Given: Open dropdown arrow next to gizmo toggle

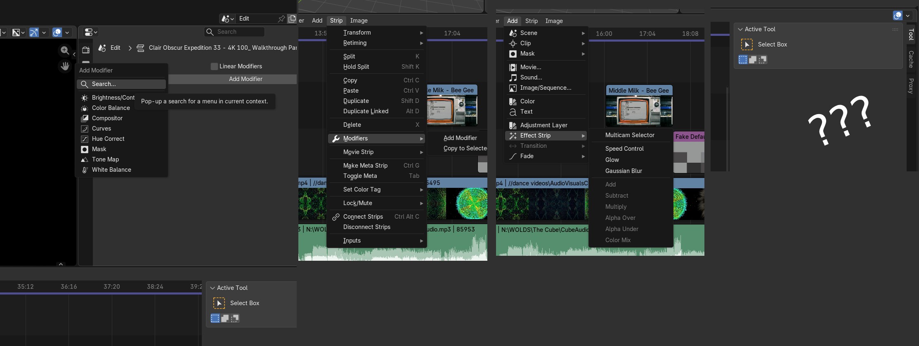Looking at the screenshot, I should point(44,32).
